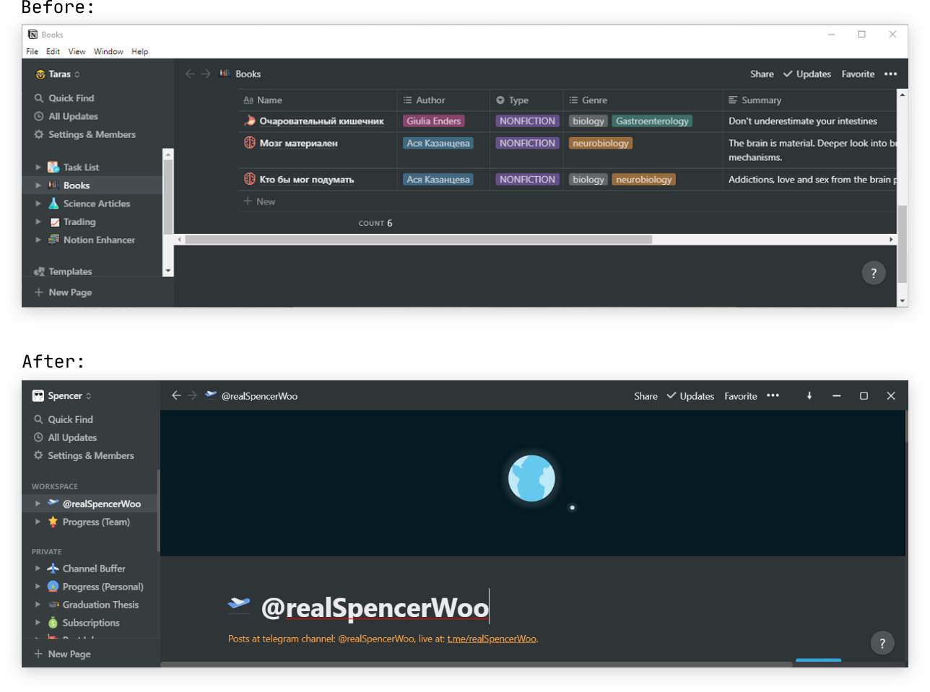Click the horizontal scrollbar in Books table

419,240
